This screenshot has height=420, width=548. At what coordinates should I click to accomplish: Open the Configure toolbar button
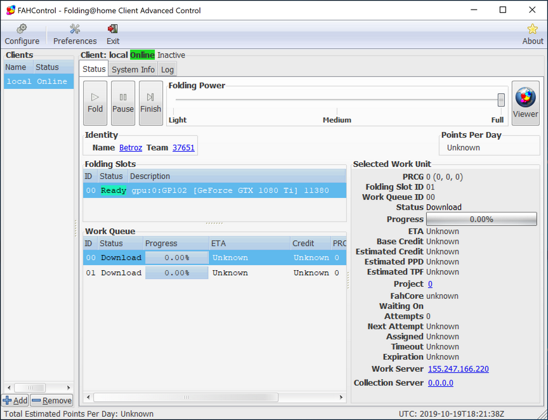[x=22, y=35]
